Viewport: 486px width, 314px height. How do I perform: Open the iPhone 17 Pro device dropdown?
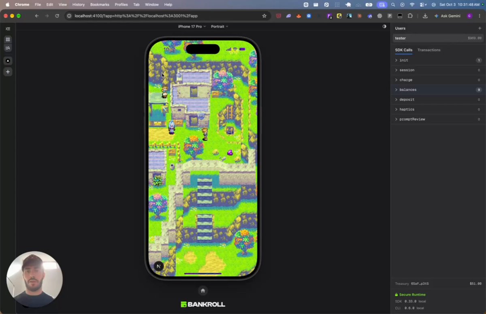pos(192,26)
